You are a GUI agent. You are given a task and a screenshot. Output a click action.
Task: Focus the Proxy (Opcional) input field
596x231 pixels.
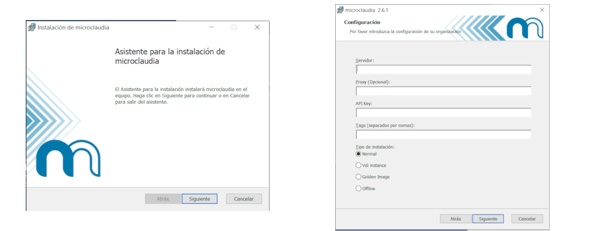pyautogui.click(x=443, y=91)
